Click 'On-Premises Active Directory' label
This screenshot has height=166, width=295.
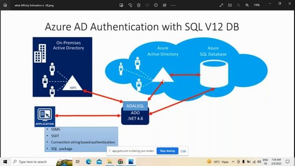tap(69, 45)
